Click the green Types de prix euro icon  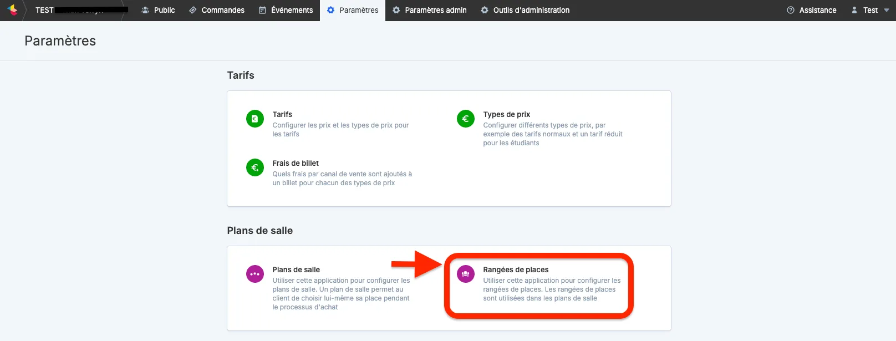pyautogui.click(x=466, y=119)
